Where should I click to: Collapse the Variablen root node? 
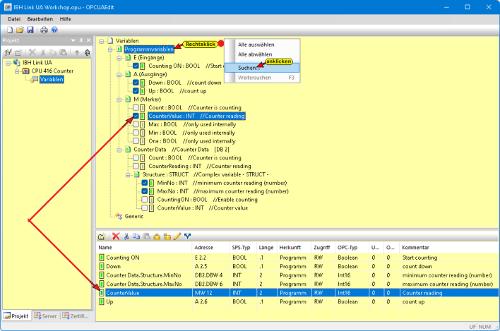(102, 41)
